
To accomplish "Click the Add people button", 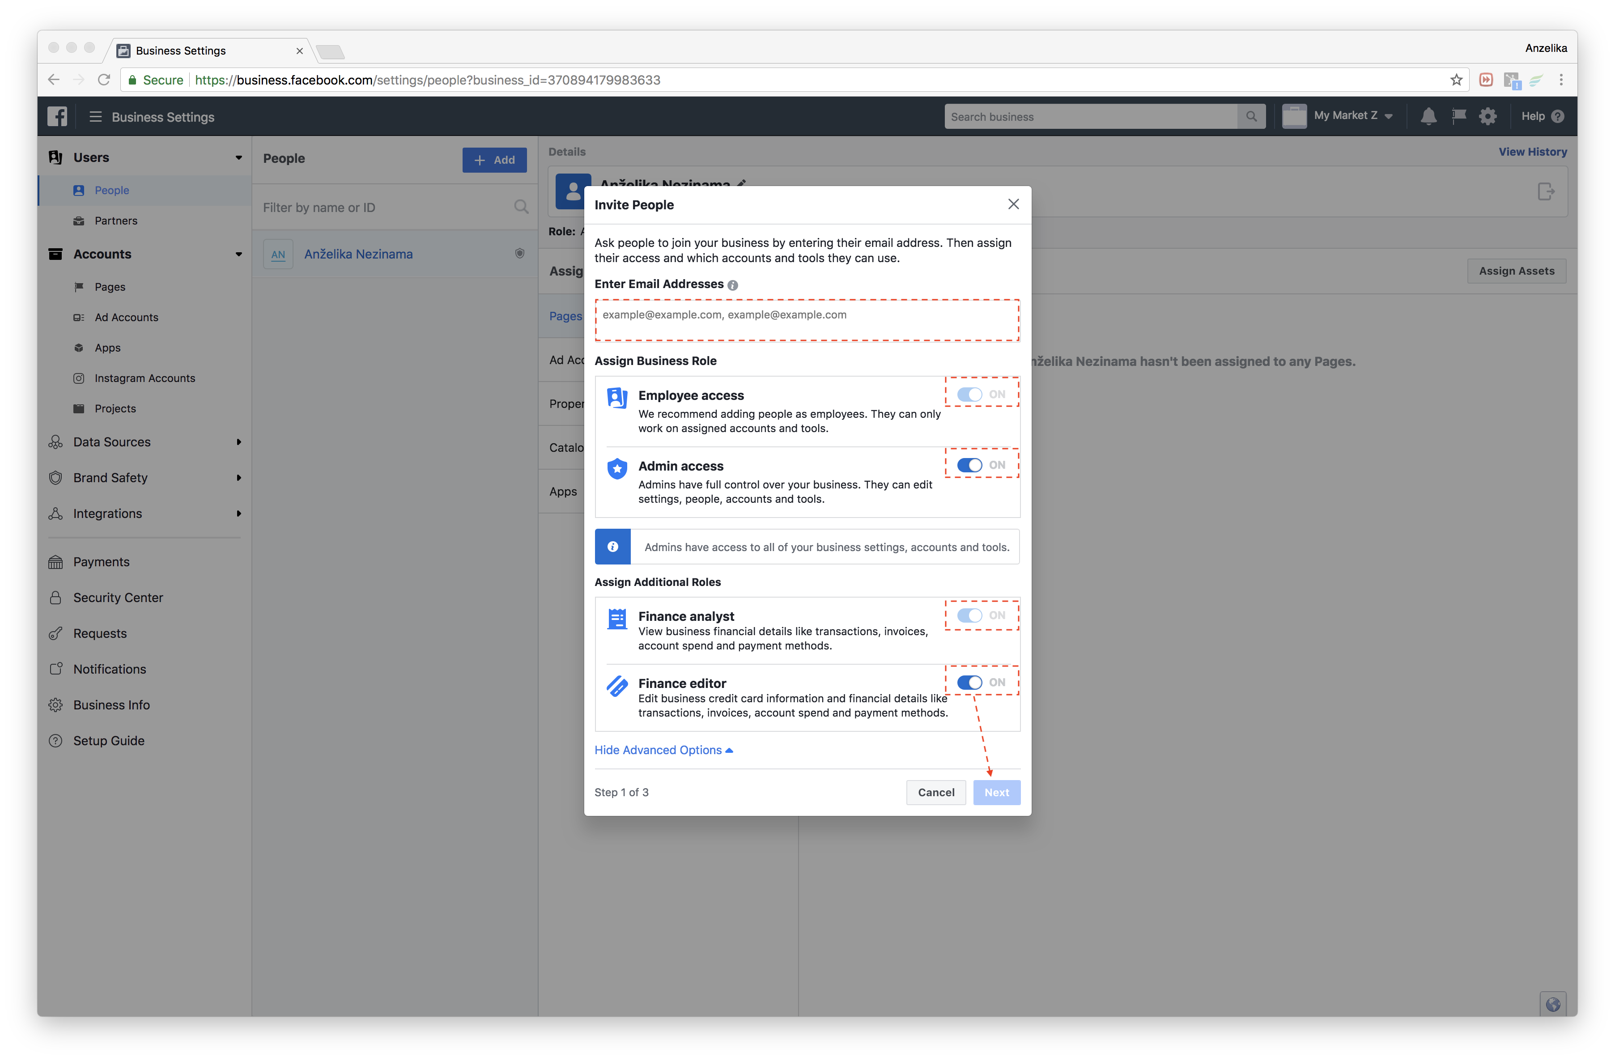I will pyautogui.click(x=494, y=160).
